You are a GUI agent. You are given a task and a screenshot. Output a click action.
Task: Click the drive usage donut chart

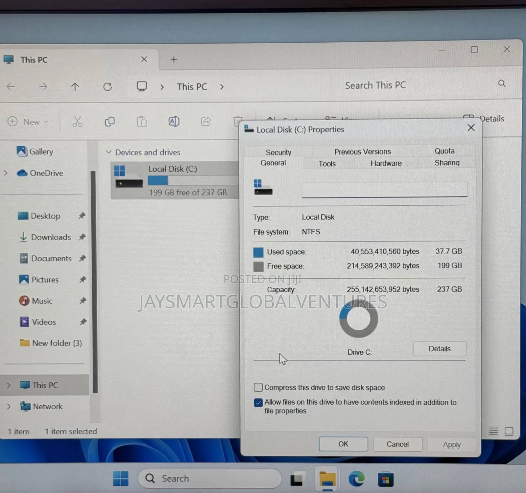point(359,318)
